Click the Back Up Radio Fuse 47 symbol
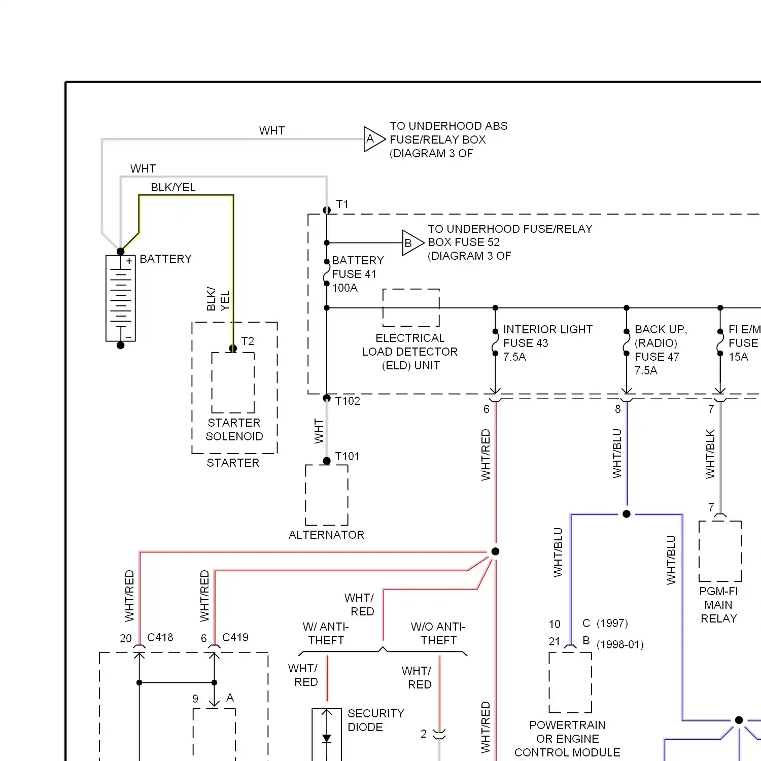The image size is (761, 761). [627, 342]
